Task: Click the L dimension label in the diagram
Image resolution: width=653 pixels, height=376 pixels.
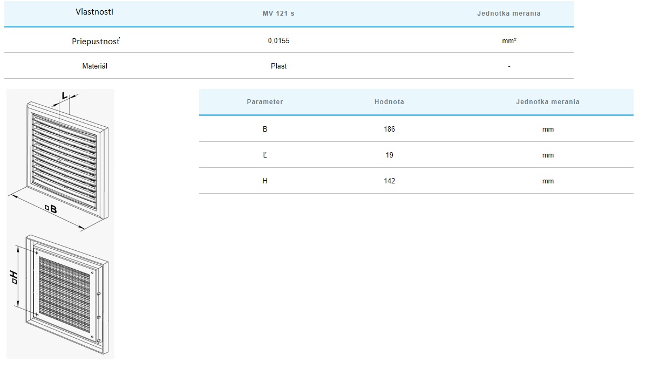Action: coord(64,95)
